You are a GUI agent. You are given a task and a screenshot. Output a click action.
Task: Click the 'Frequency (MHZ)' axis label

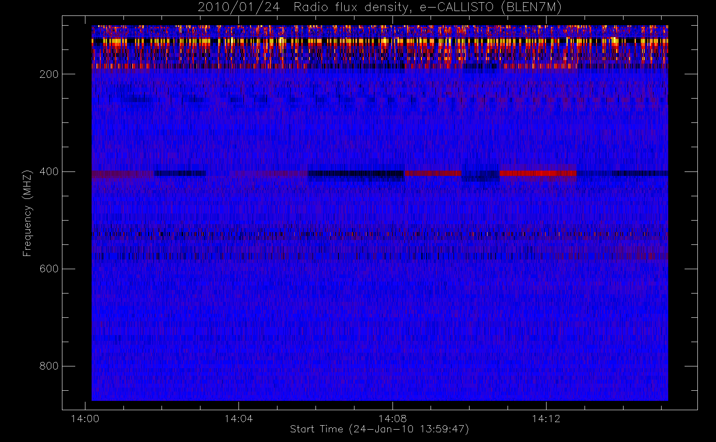tap(27, 213)
